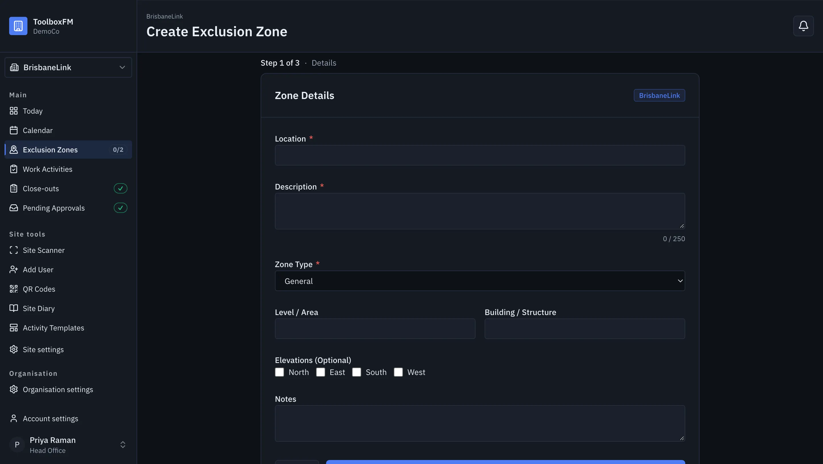This screenshot has height=464, width=823.
Task: Click the Add User person-plus icon
Action: (x=13, y=270)
